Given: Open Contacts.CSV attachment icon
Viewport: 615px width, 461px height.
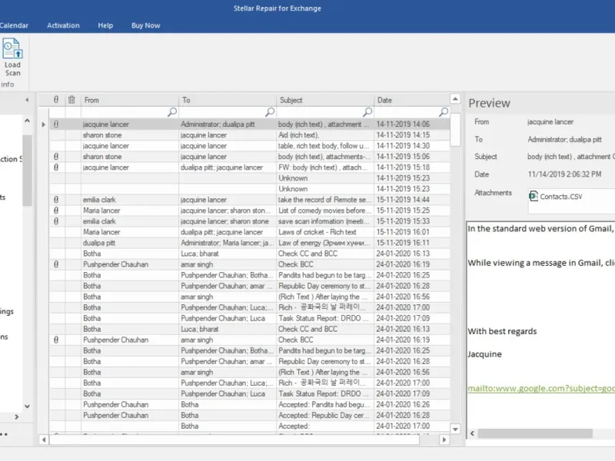Looking at the screenshot, I should coord(533,196).
